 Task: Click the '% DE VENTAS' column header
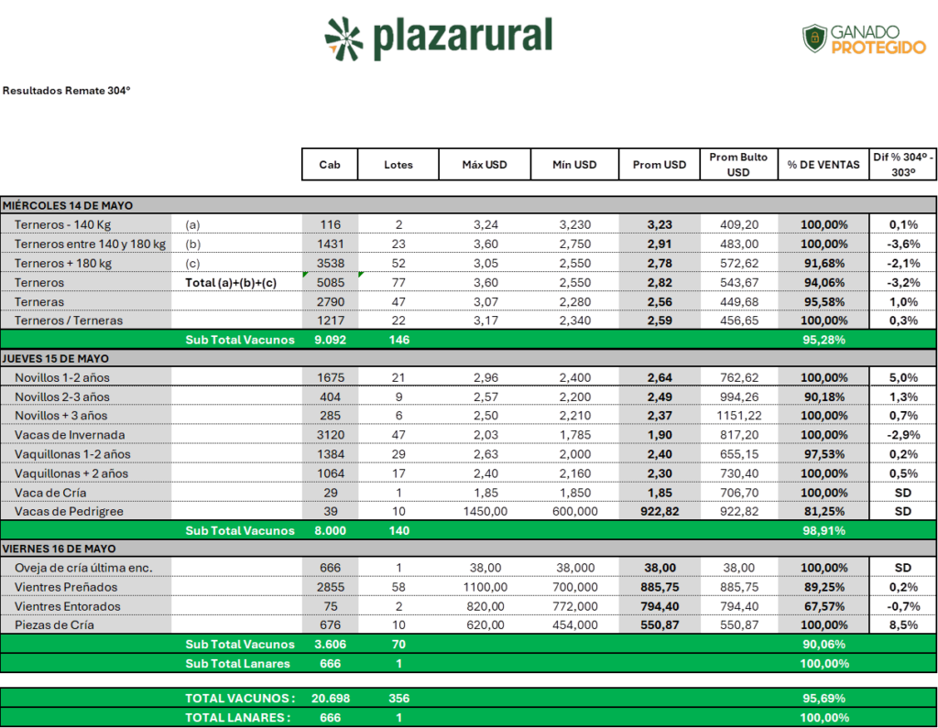coord(823,165)
